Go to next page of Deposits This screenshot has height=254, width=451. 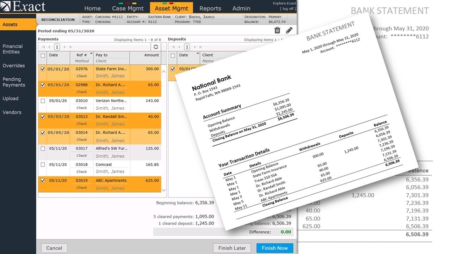pyautogui.click(x=195, y=47)
